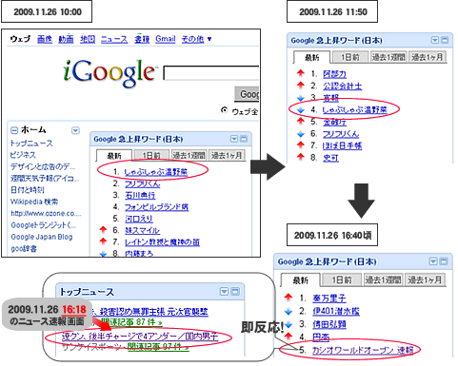This screenshot has width=458, height=366.
Task: Click rank 7 ほぼ日手帳 trend link
Action: point(343,145)
